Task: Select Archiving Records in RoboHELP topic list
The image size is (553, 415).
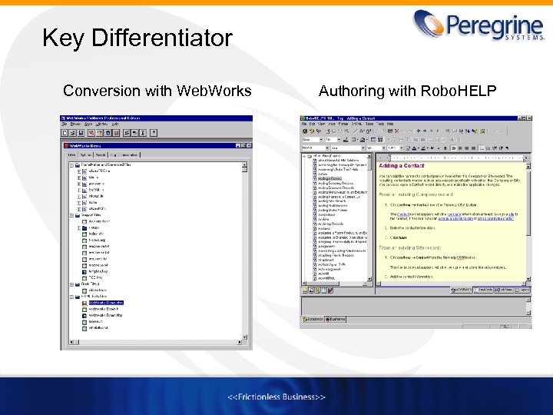Action: pos(330,224)
